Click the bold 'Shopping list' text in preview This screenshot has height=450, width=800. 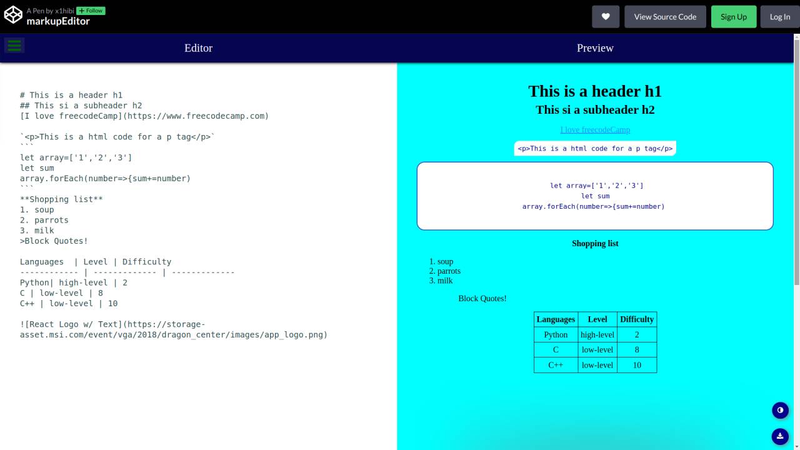coord(595,244)
